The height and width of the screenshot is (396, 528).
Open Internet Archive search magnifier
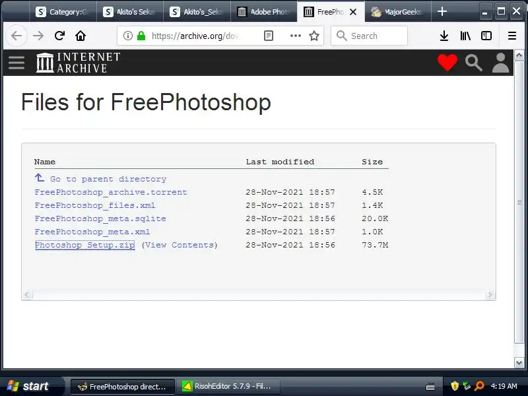(473, 63)
